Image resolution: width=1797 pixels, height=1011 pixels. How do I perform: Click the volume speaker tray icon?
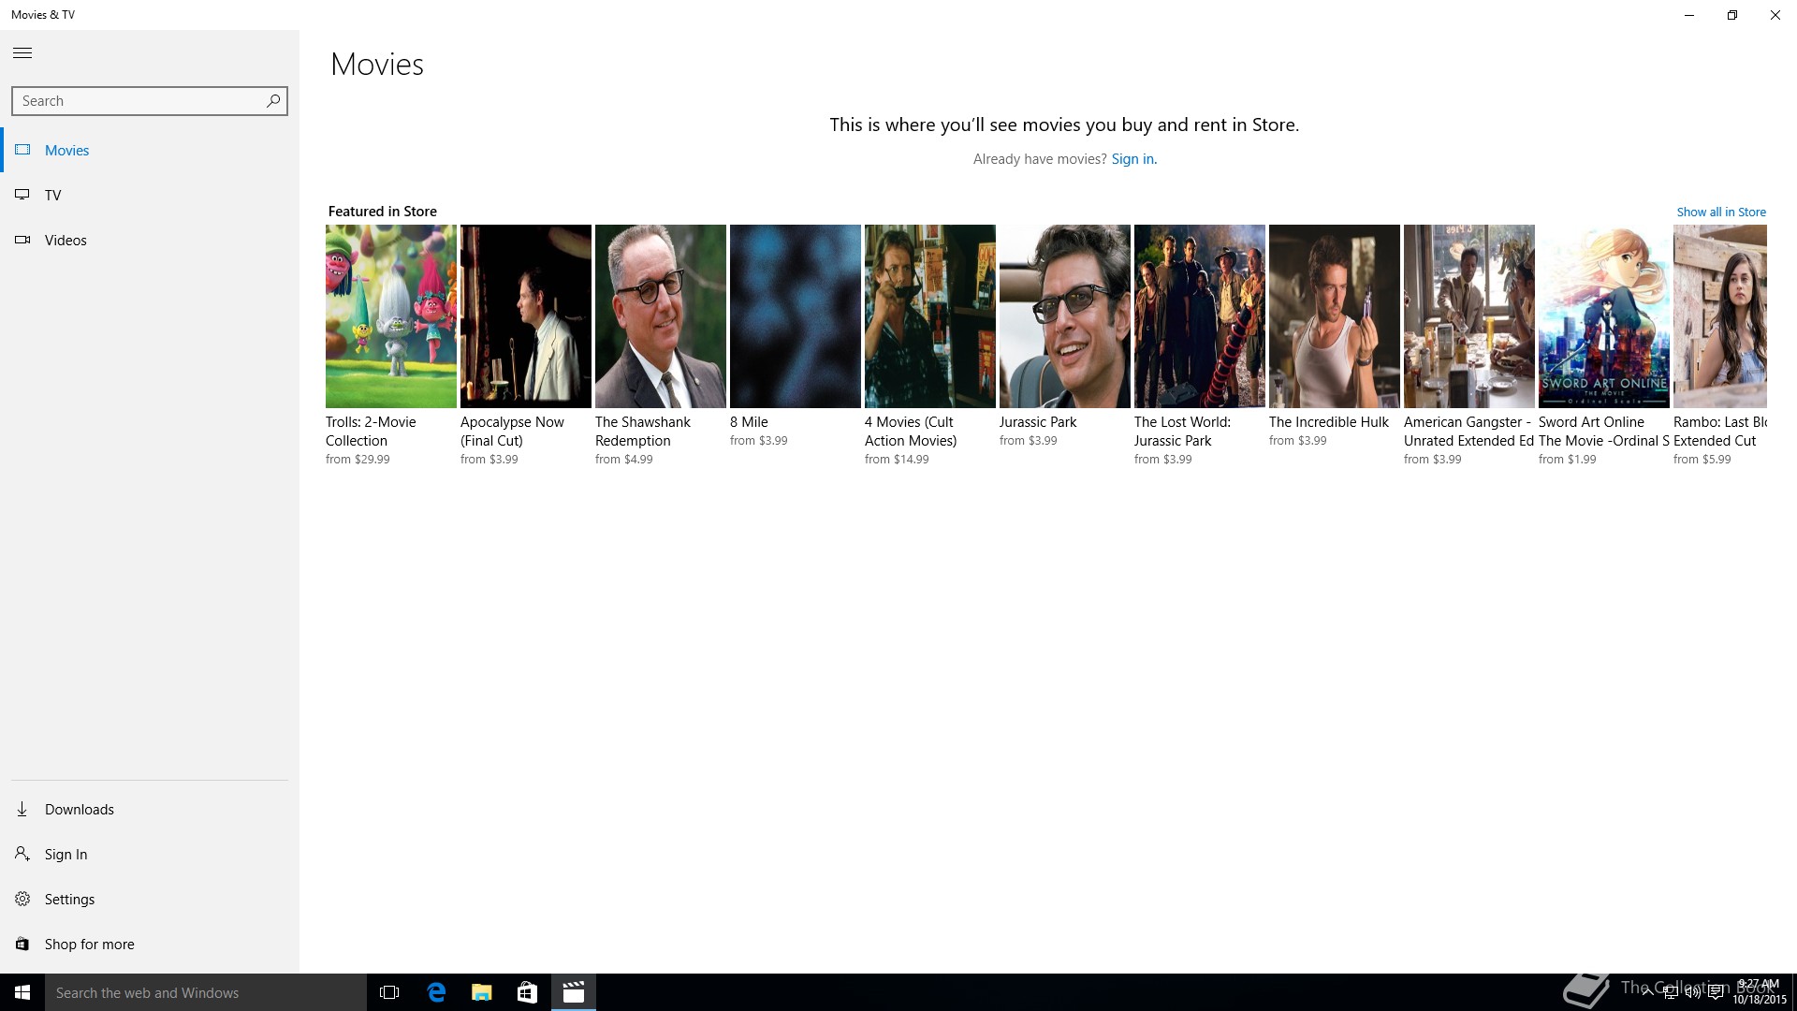point(1692,992)
